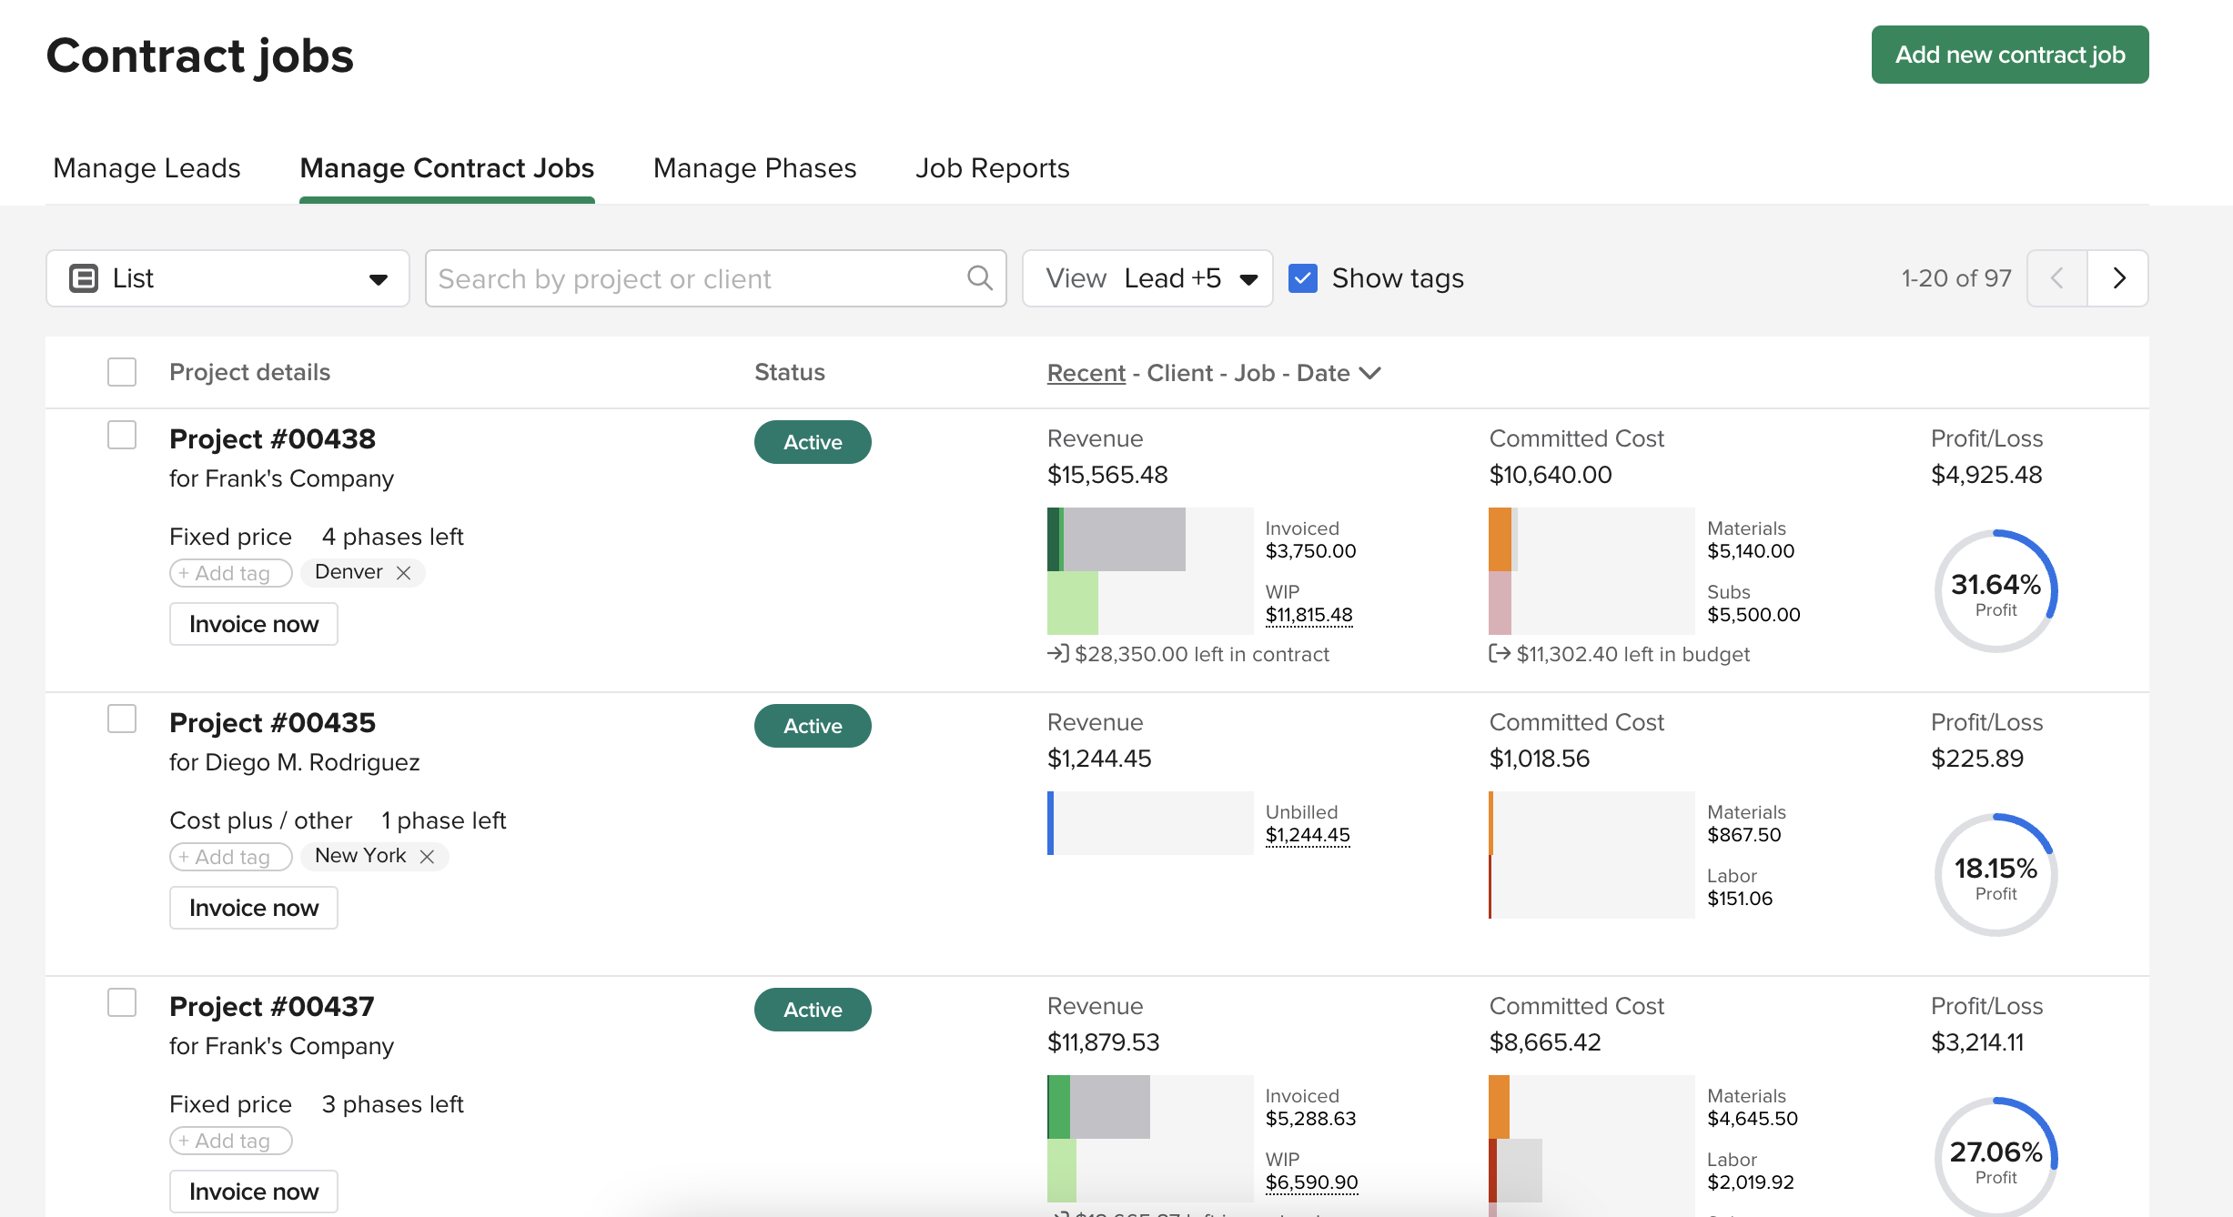Open Project #00438 title
The image size is (2233, 1217).
272,438
